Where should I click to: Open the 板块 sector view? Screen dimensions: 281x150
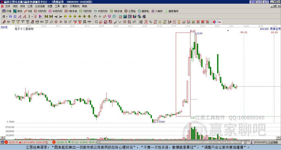(18, 11)
